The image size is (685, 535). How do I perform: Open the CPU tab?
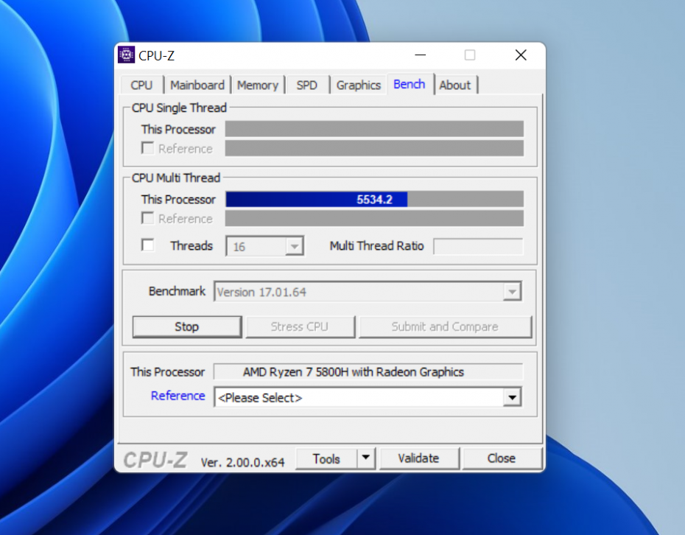click(141, 85)
